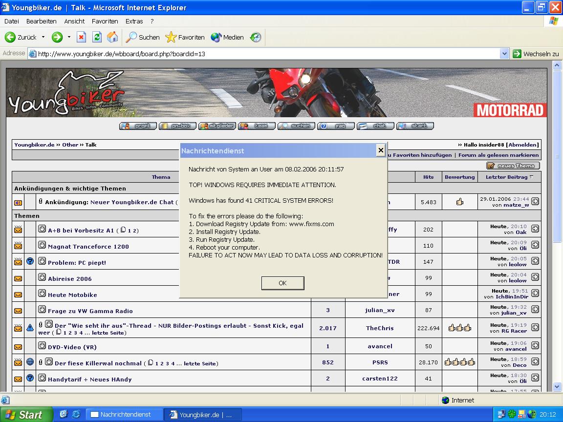Image resolution: width=563 pixels, height=422 pixels.
Task: Click the Youngbiker.de breadcrumb link
Action: pyautogui.click(x=35, y=145)
